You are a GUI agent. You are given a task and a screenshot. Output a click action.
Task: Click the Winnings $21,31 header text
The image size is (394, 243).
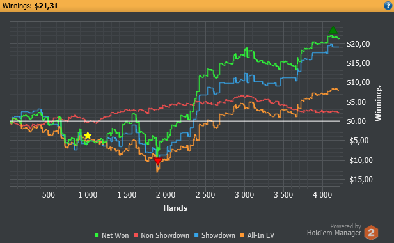(x=30, y=6)
